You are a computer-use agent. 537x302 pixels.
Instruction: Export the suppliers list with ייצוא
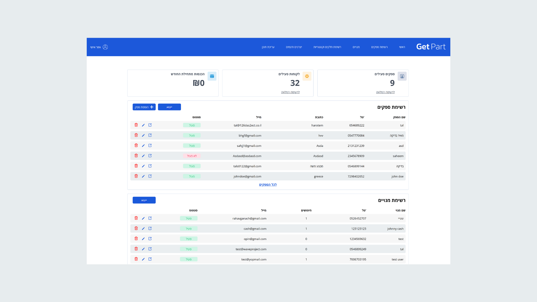(x=169, y=107)
